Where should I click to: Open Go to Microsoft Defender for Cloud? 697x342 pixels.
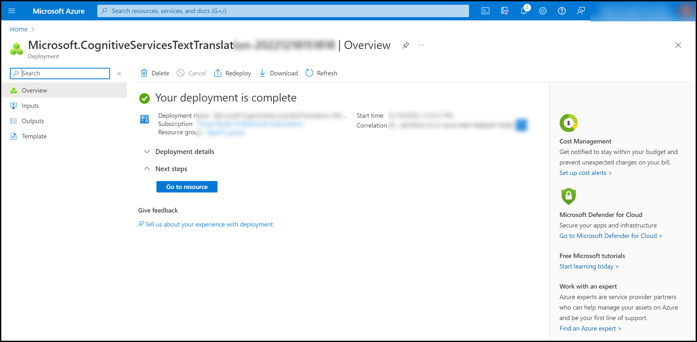pyautogui.click(x=611, y=236)
